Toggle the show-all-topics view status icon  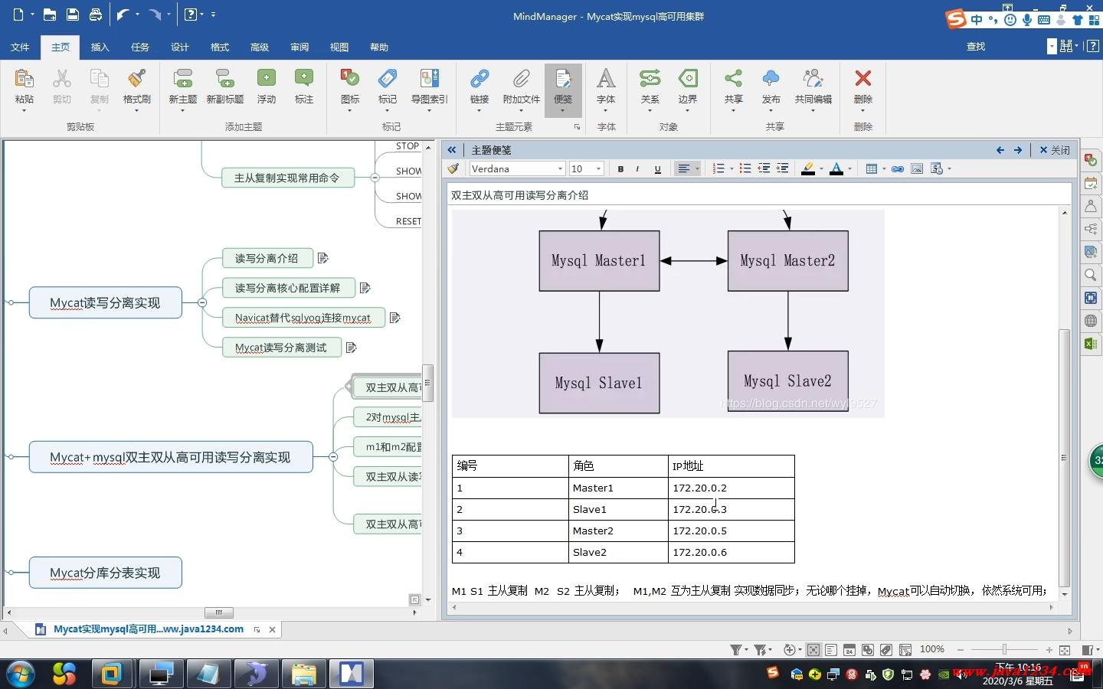(813, 650)
